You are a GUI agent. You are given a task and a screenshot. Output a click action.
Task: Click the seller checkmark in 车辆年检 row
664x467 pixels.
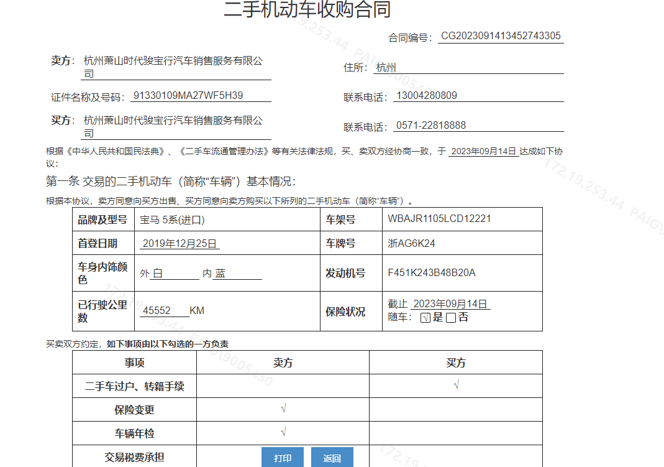coord(283,432)
